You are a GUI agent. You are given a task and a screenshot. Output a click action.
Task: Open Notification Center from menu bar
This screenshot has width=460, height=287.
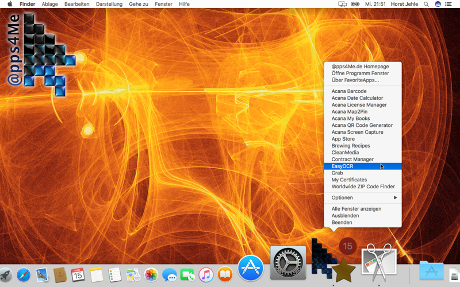pyautogui.click(x=448, y=4)
